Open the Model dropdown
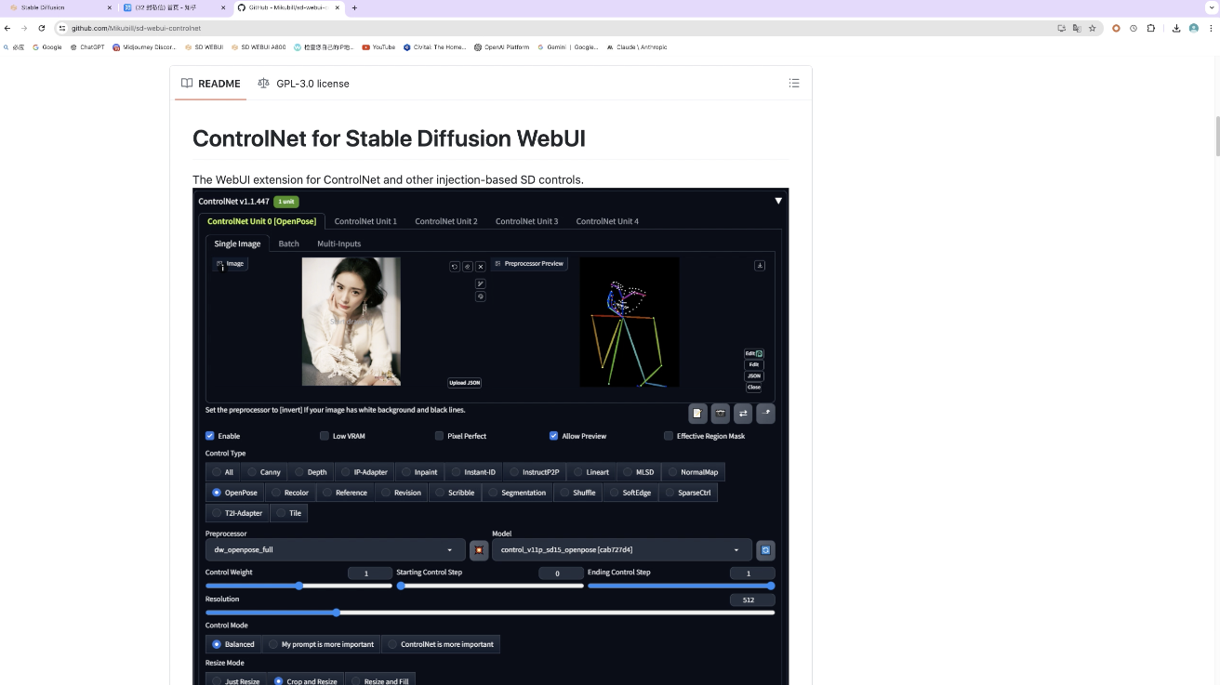 (x=618, y=549)
